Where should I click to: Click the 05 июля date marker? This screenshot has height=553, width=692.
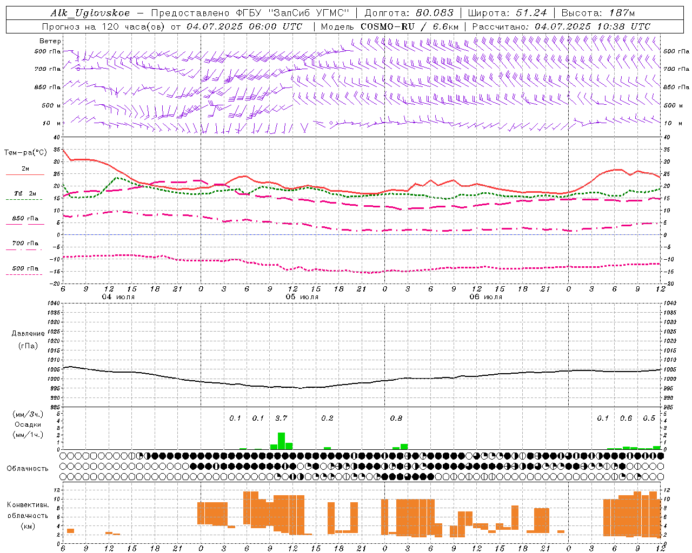click(302, 297)
